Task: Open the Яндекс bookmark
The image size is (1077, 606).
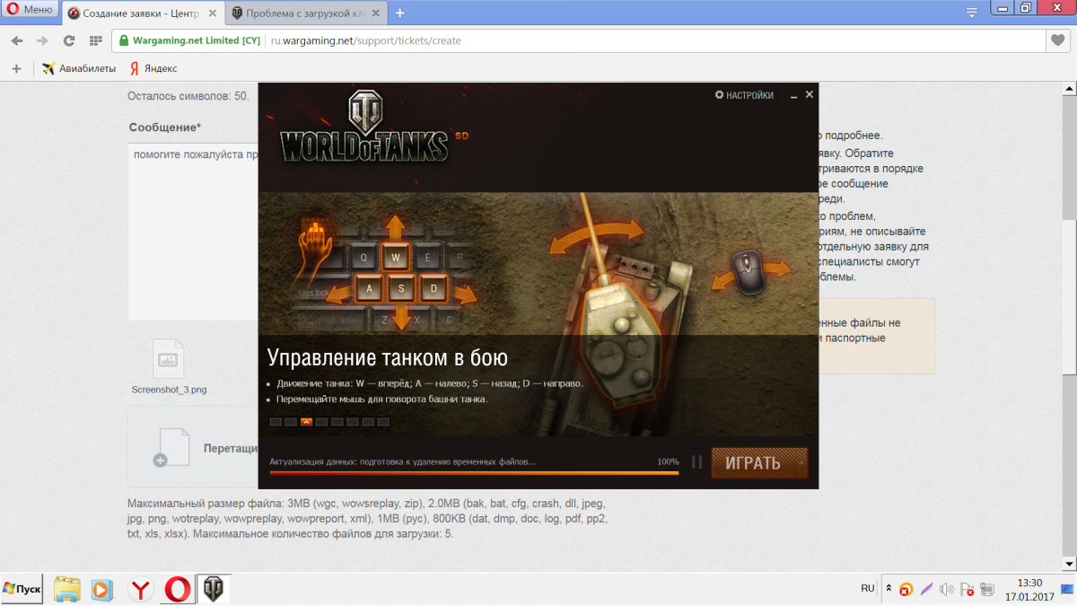Action: click(153, 68)
